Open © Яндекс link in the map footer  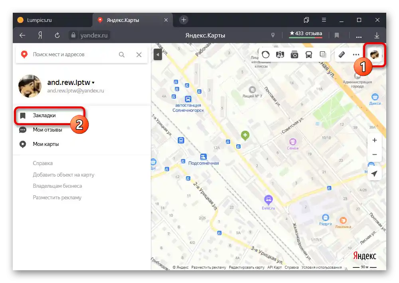pos(180,267)
